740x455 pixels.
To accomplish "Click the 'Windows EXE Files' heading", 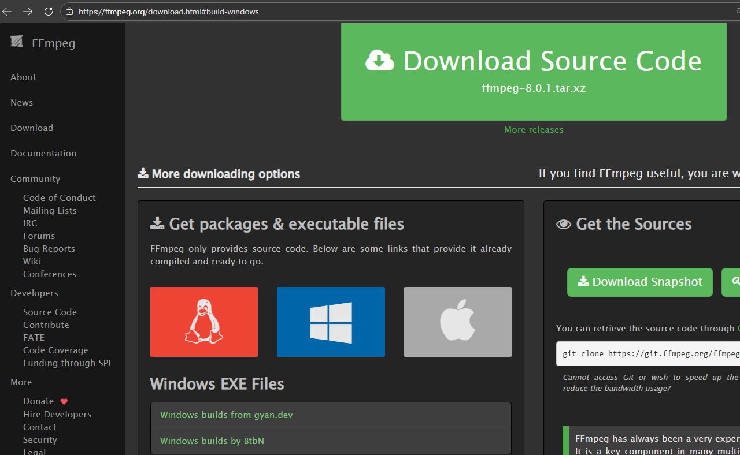I will click(217, 384).
